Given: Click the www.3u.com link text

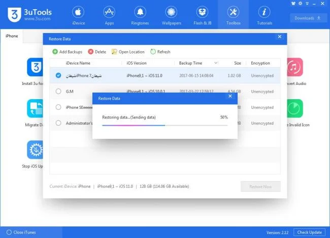Looking at the screenshot, I should [37, 19].
